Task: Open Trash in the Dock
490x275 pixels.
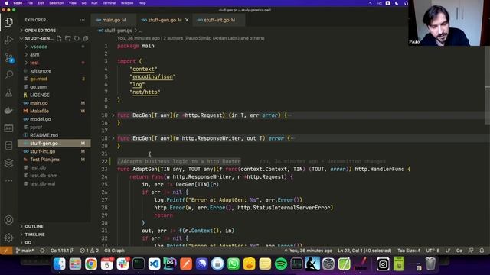Action: [x=430, y=264]
